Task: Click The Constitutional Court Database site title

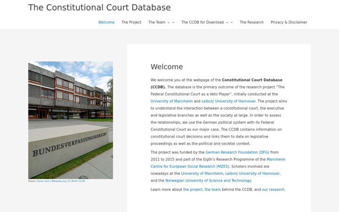Action: (x=99, y=8)
